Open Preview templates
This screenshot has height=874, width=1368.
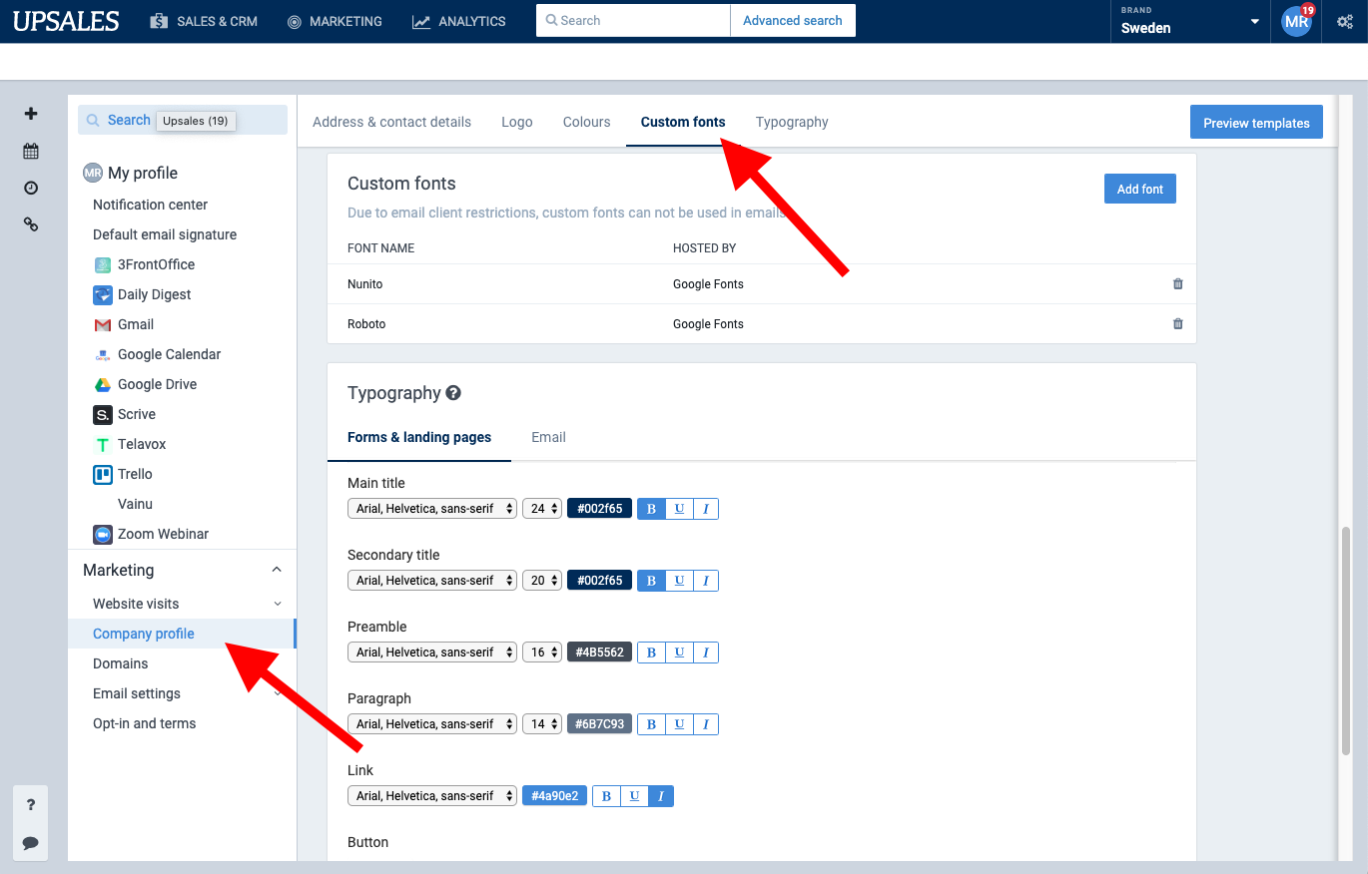click(x=1256, y=121)
